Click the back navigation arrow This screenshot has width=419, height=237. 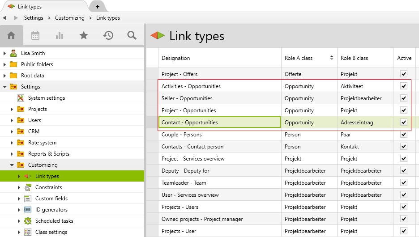pyautogui.click(x=4, y=18)
